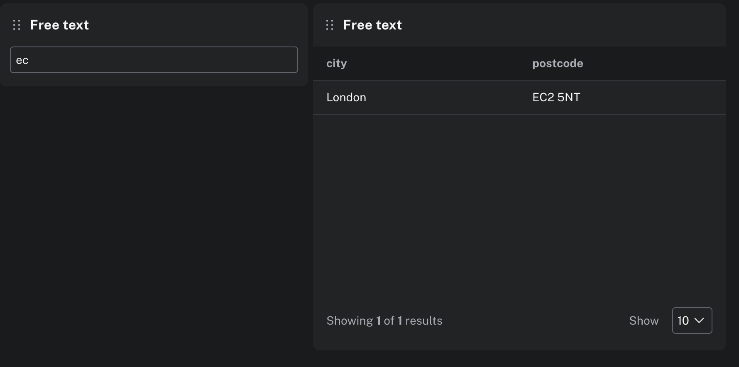Sort by the city column header
739x367 pixels.
(336, 64)
